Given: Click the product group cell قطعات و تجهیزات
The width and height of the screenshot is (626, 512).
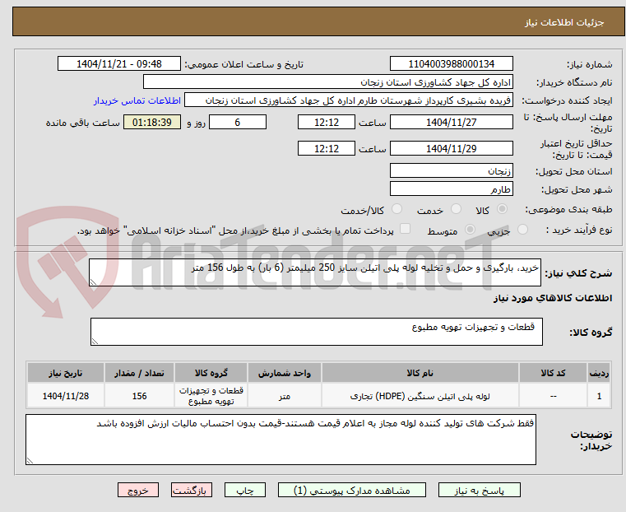Looking at the screenshot, I should pos(211,396).
